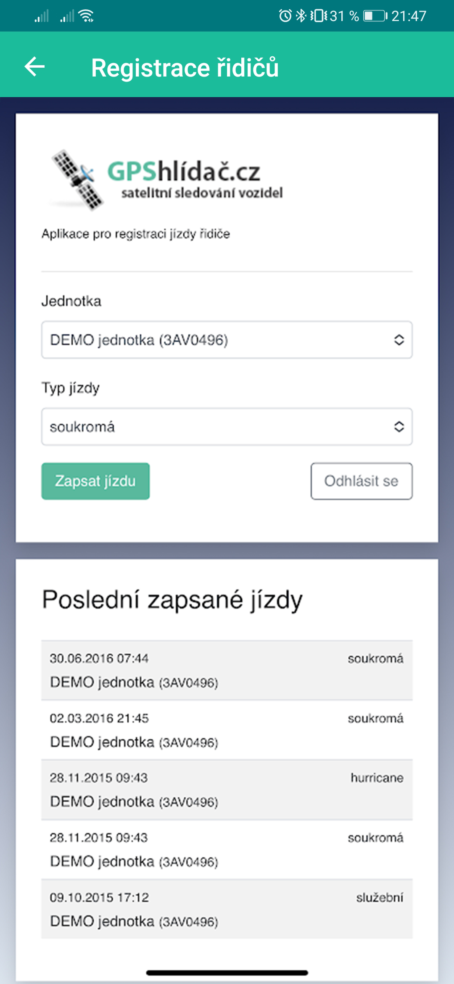Tap the hurricane trip entry
454x984 pixels.
click(x=227, y=790)
